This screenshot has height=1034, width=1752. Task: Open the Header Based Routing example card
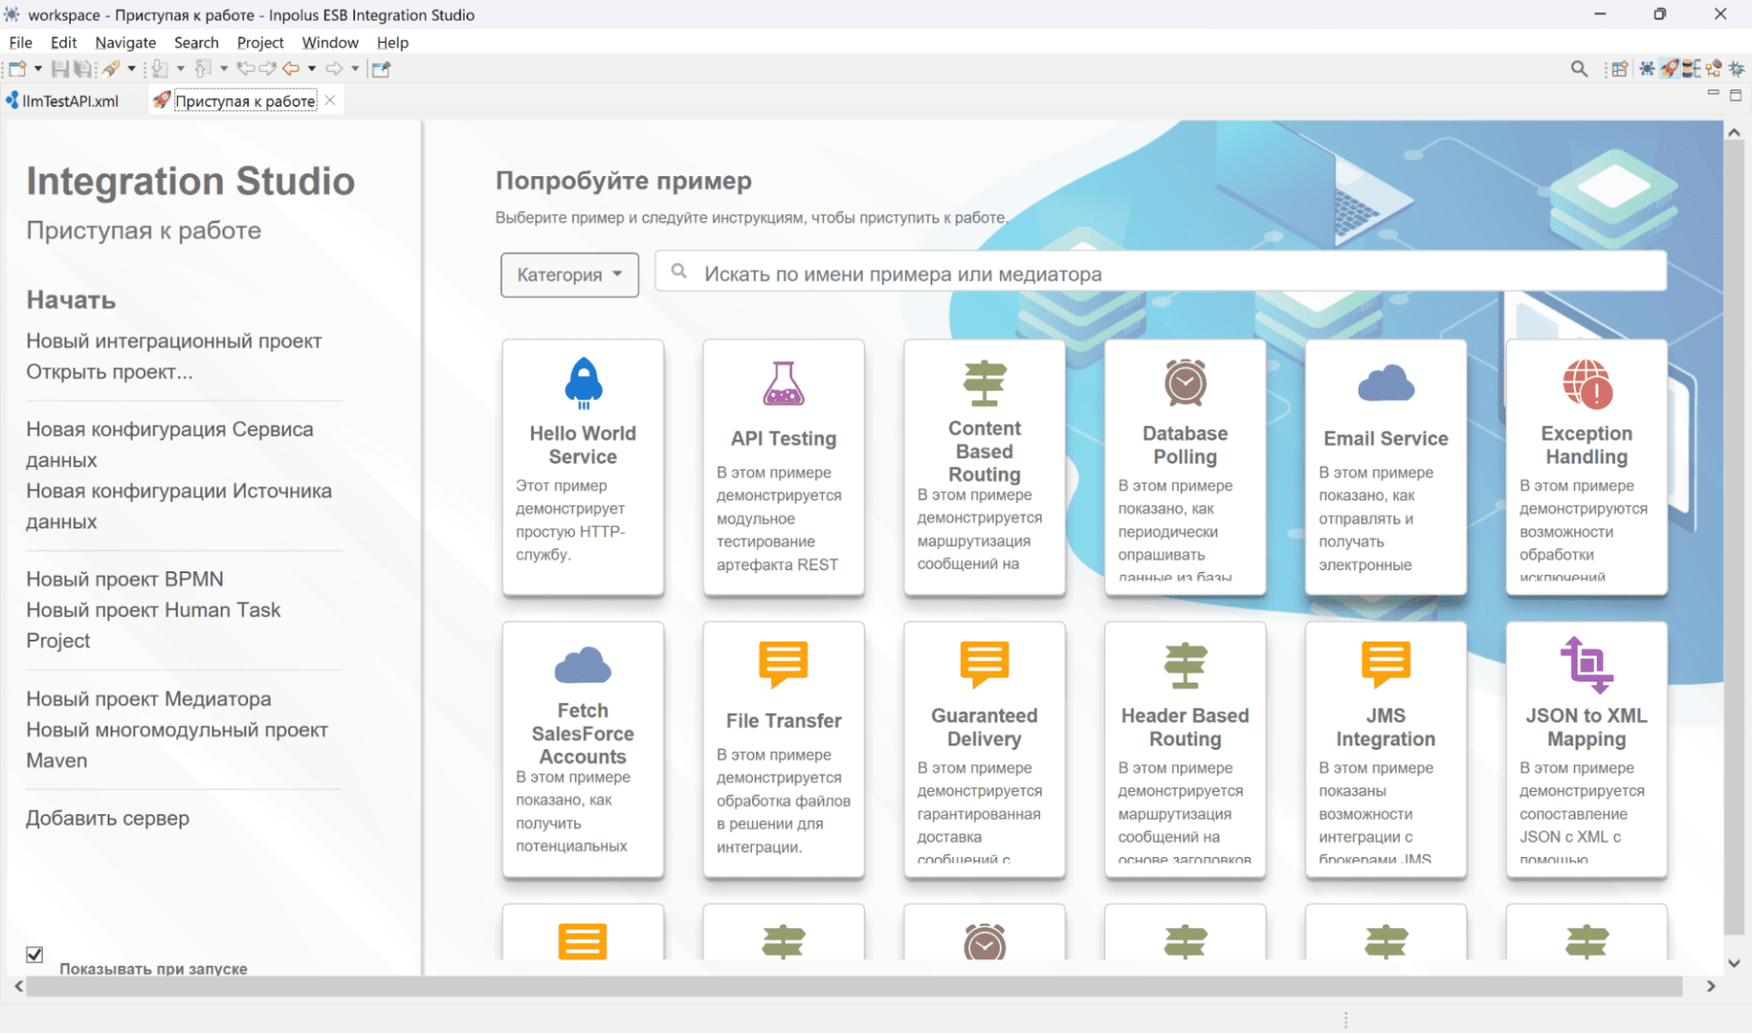[1185, 750]
